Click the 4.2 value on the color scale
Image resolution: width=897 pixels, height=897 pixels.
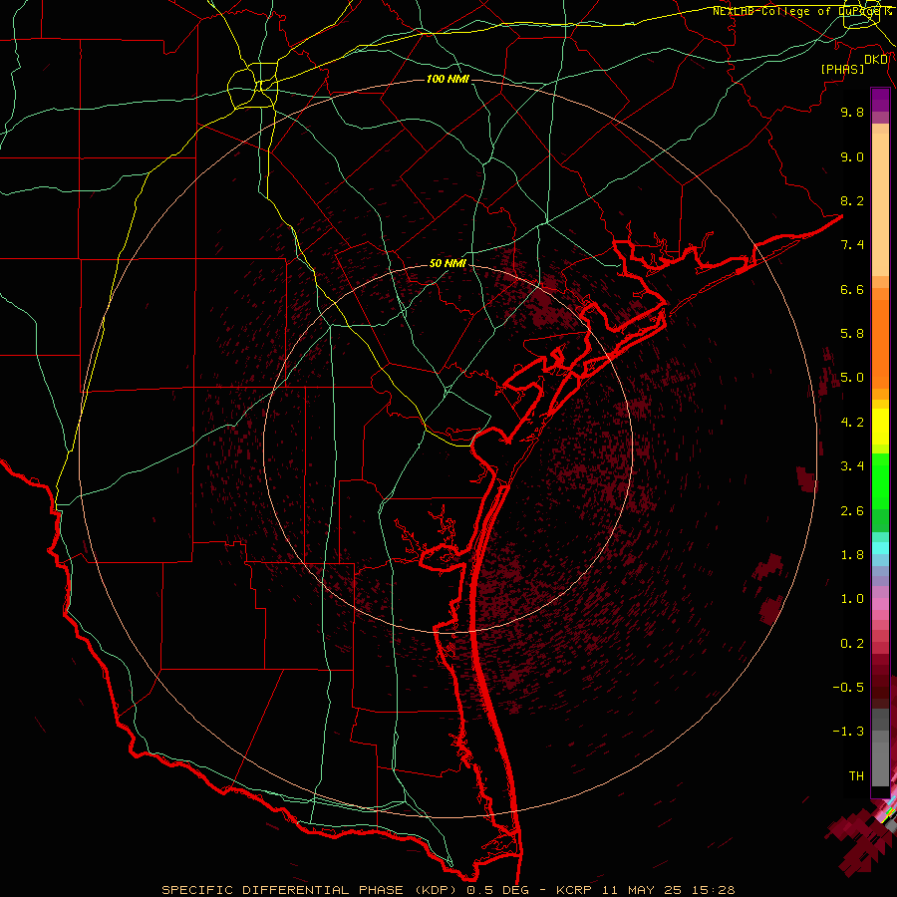(852, 423)
